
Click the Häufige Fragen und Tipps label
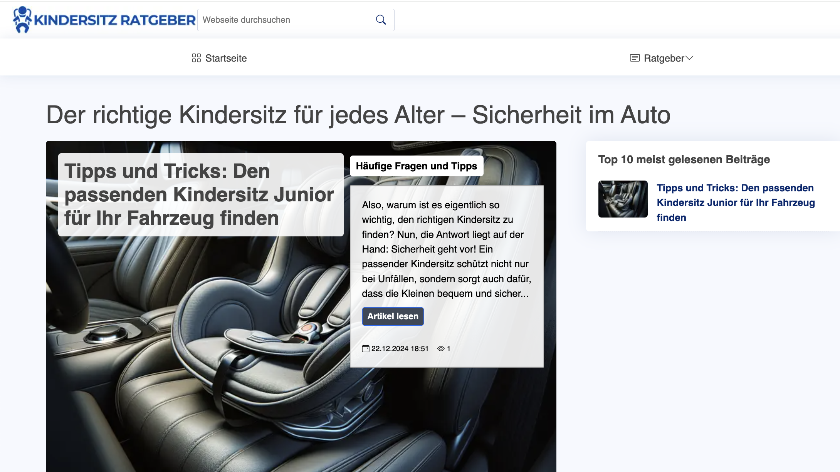pyautogui.click(x=417, y=166)
